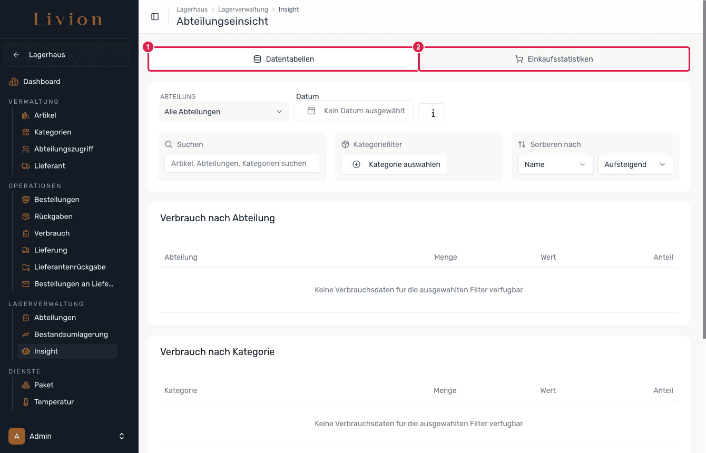Click the cart icon on Einkaufsstatistiken tab
The image size is (706, 453).
519,59
